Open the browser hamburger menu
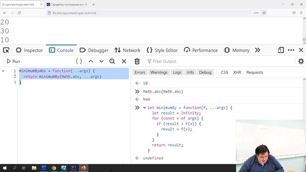Viewport: 306px width, 172px height. (301, 13)
